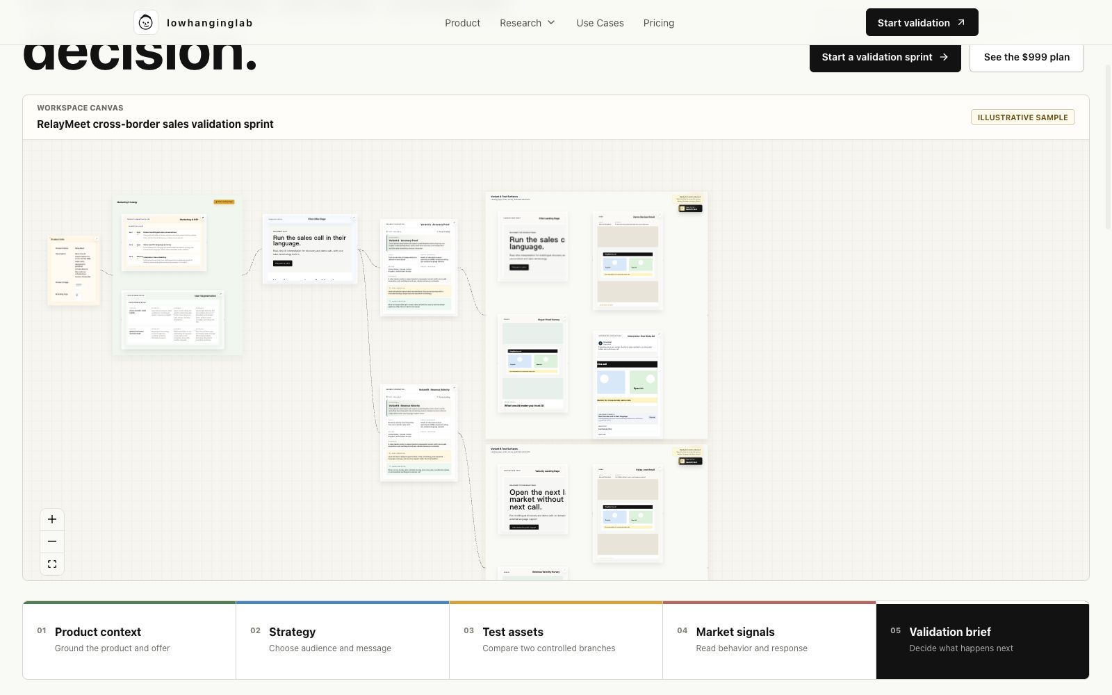1112x695 pixels.
Task: Select the Interpreter Meta Ad card
Action: 627,384
